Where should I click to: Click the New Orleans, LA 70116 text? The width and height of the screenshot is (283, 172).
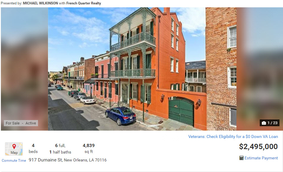coord(85,160)
